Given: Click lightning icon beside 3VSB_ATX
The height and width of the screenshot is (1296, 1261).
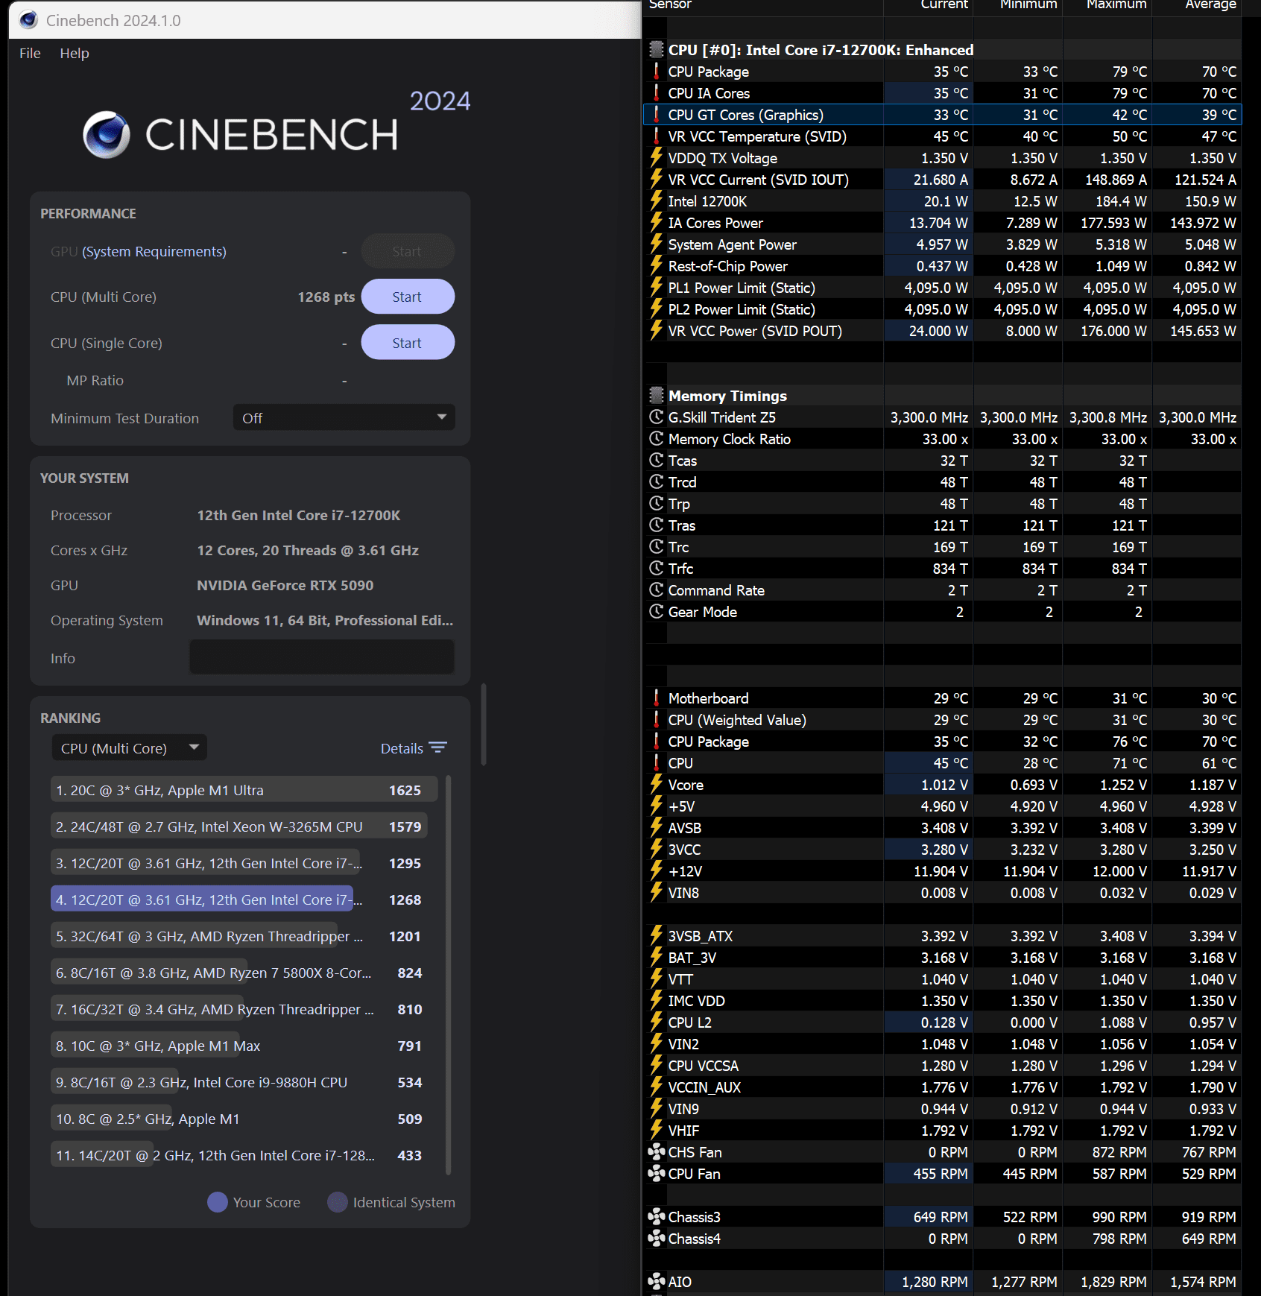Looking at the screenshot, I should click(x=656, y=936).
